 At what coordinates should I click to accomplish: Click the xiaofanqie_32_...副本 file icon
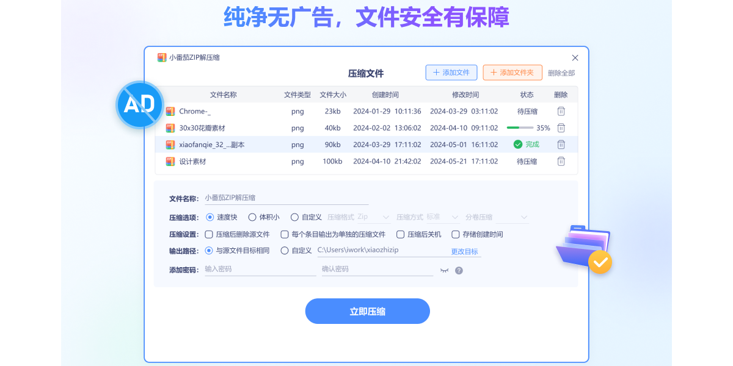[x=170, y=145]
